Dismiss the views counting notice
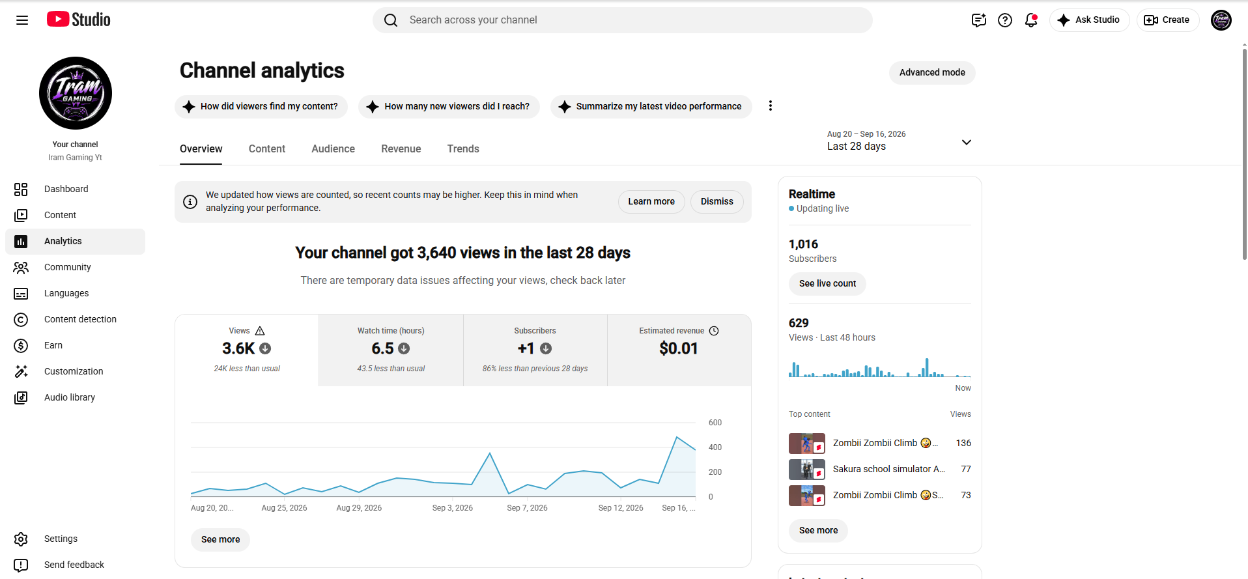The height and width of the screenshot is (579, 1248). coord(717,201)
